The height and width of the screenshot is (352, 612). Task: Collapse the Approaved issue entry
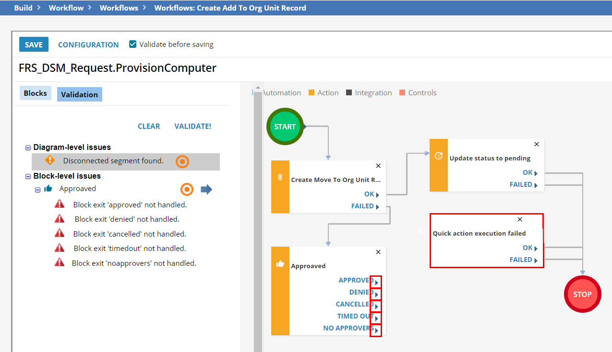[x=38, y=189]
